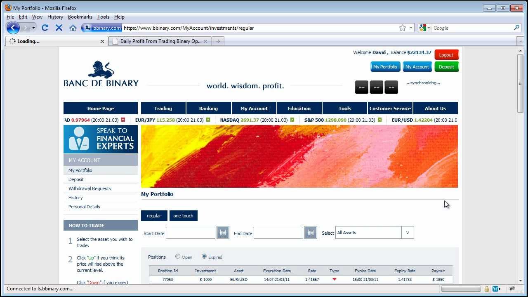This screenshot has width=528, height=297.
Task: Click the blue My Account button
Action: pyautogui.click(x=417, y=67)
